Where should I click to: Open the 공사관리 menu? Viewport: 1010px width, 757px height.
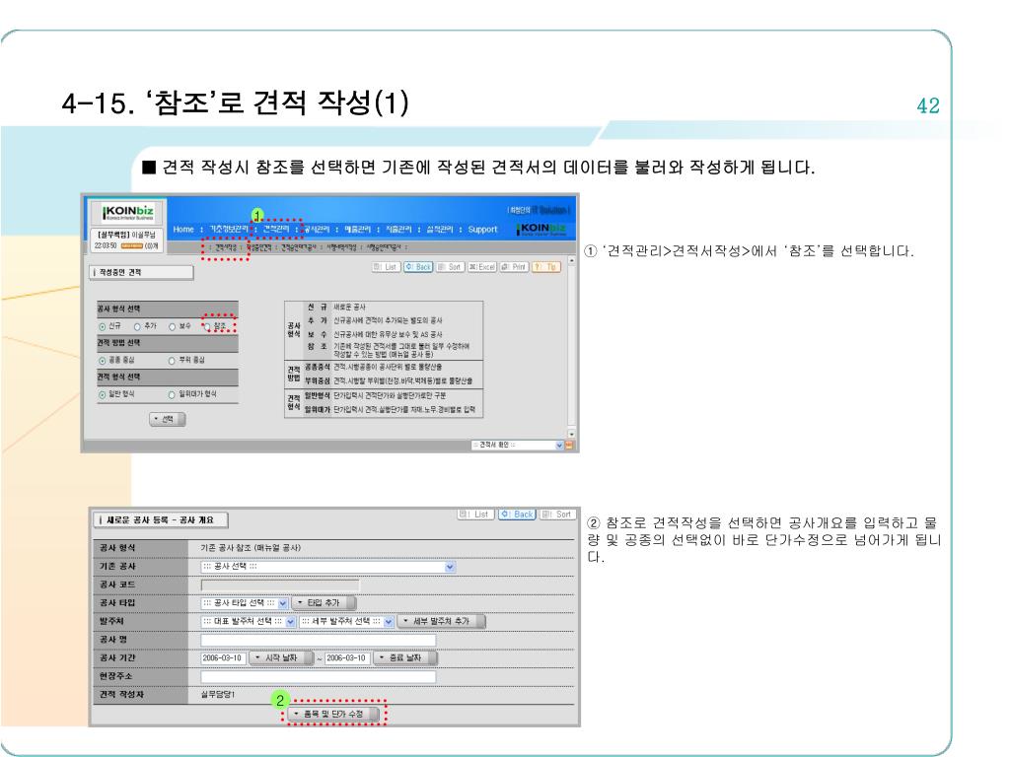tap(317, 230)
